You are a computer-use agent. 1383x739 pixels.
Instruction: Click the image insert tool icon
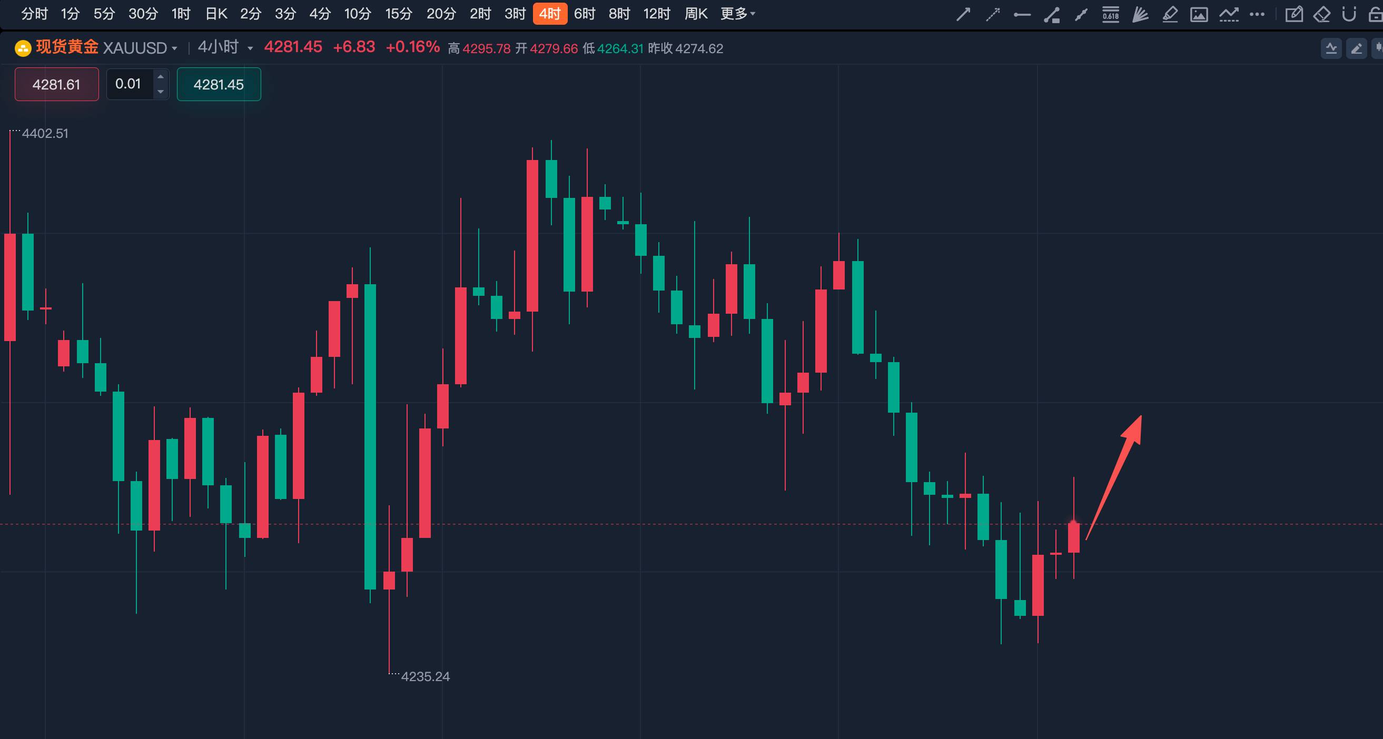point(1199,15)
